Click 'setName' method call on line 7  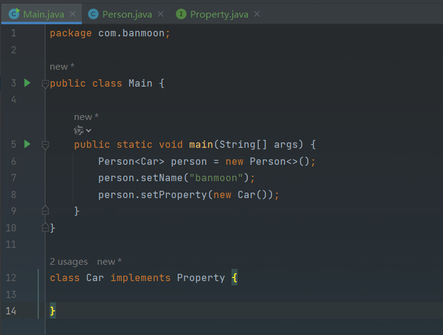162,178
